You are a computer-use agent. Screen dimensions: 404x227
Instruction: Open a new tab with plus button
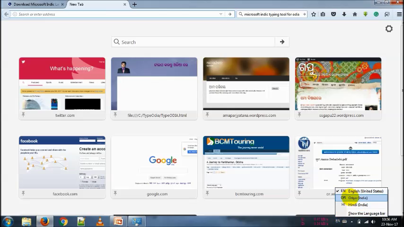point(134,4)
